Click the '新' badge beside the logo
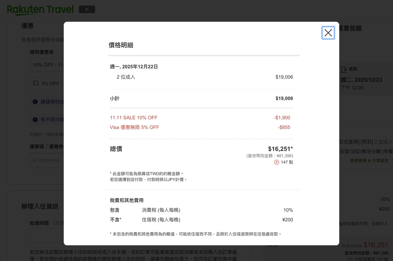Screen dimensions: 393x261 (87, 10)
